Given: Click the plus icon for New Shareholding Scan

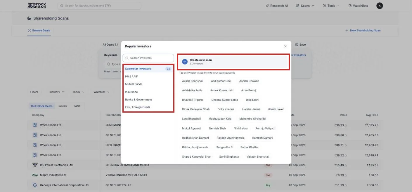Looking at the screenshot, I should pos(347,30).
